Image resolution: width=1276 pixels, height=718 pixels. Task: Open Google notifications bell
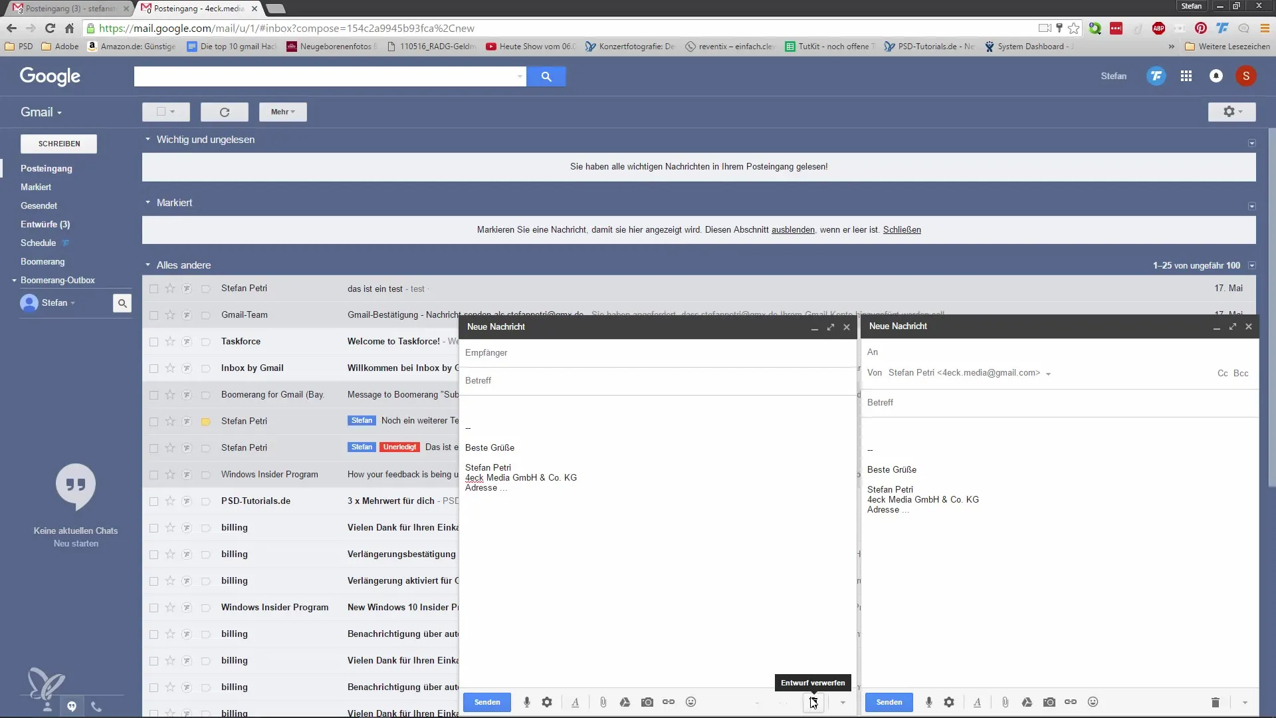pos(1216,76)
